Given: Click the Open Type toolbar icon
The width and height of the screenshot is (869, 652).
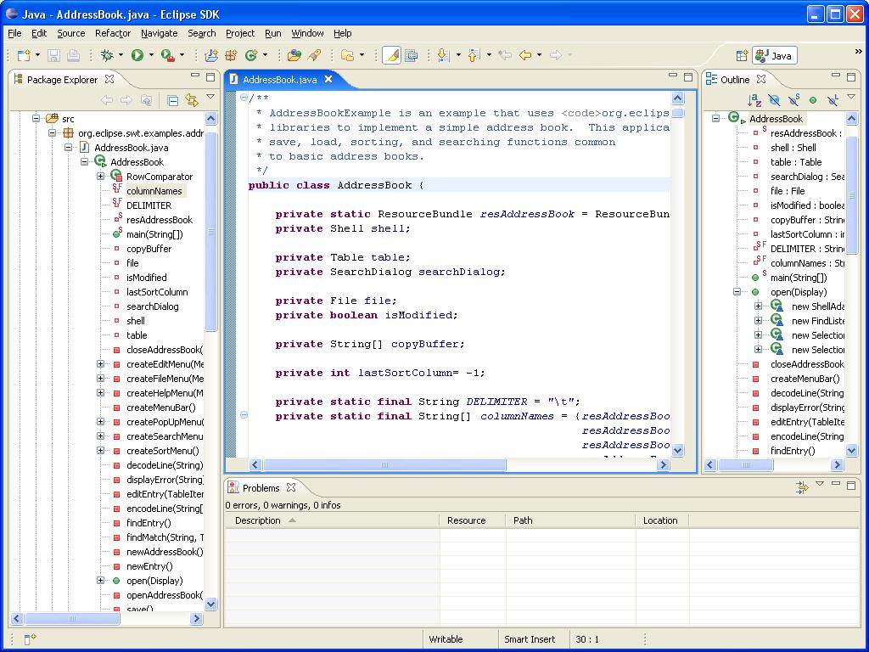Looking at the screenshot, I should point(294,55).
